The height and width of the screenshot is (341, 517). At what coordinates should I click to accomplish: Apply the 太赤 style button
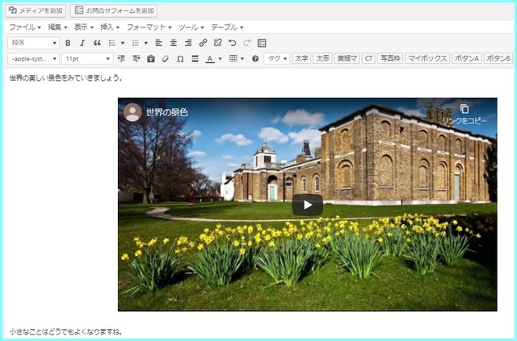click(322, 59)
